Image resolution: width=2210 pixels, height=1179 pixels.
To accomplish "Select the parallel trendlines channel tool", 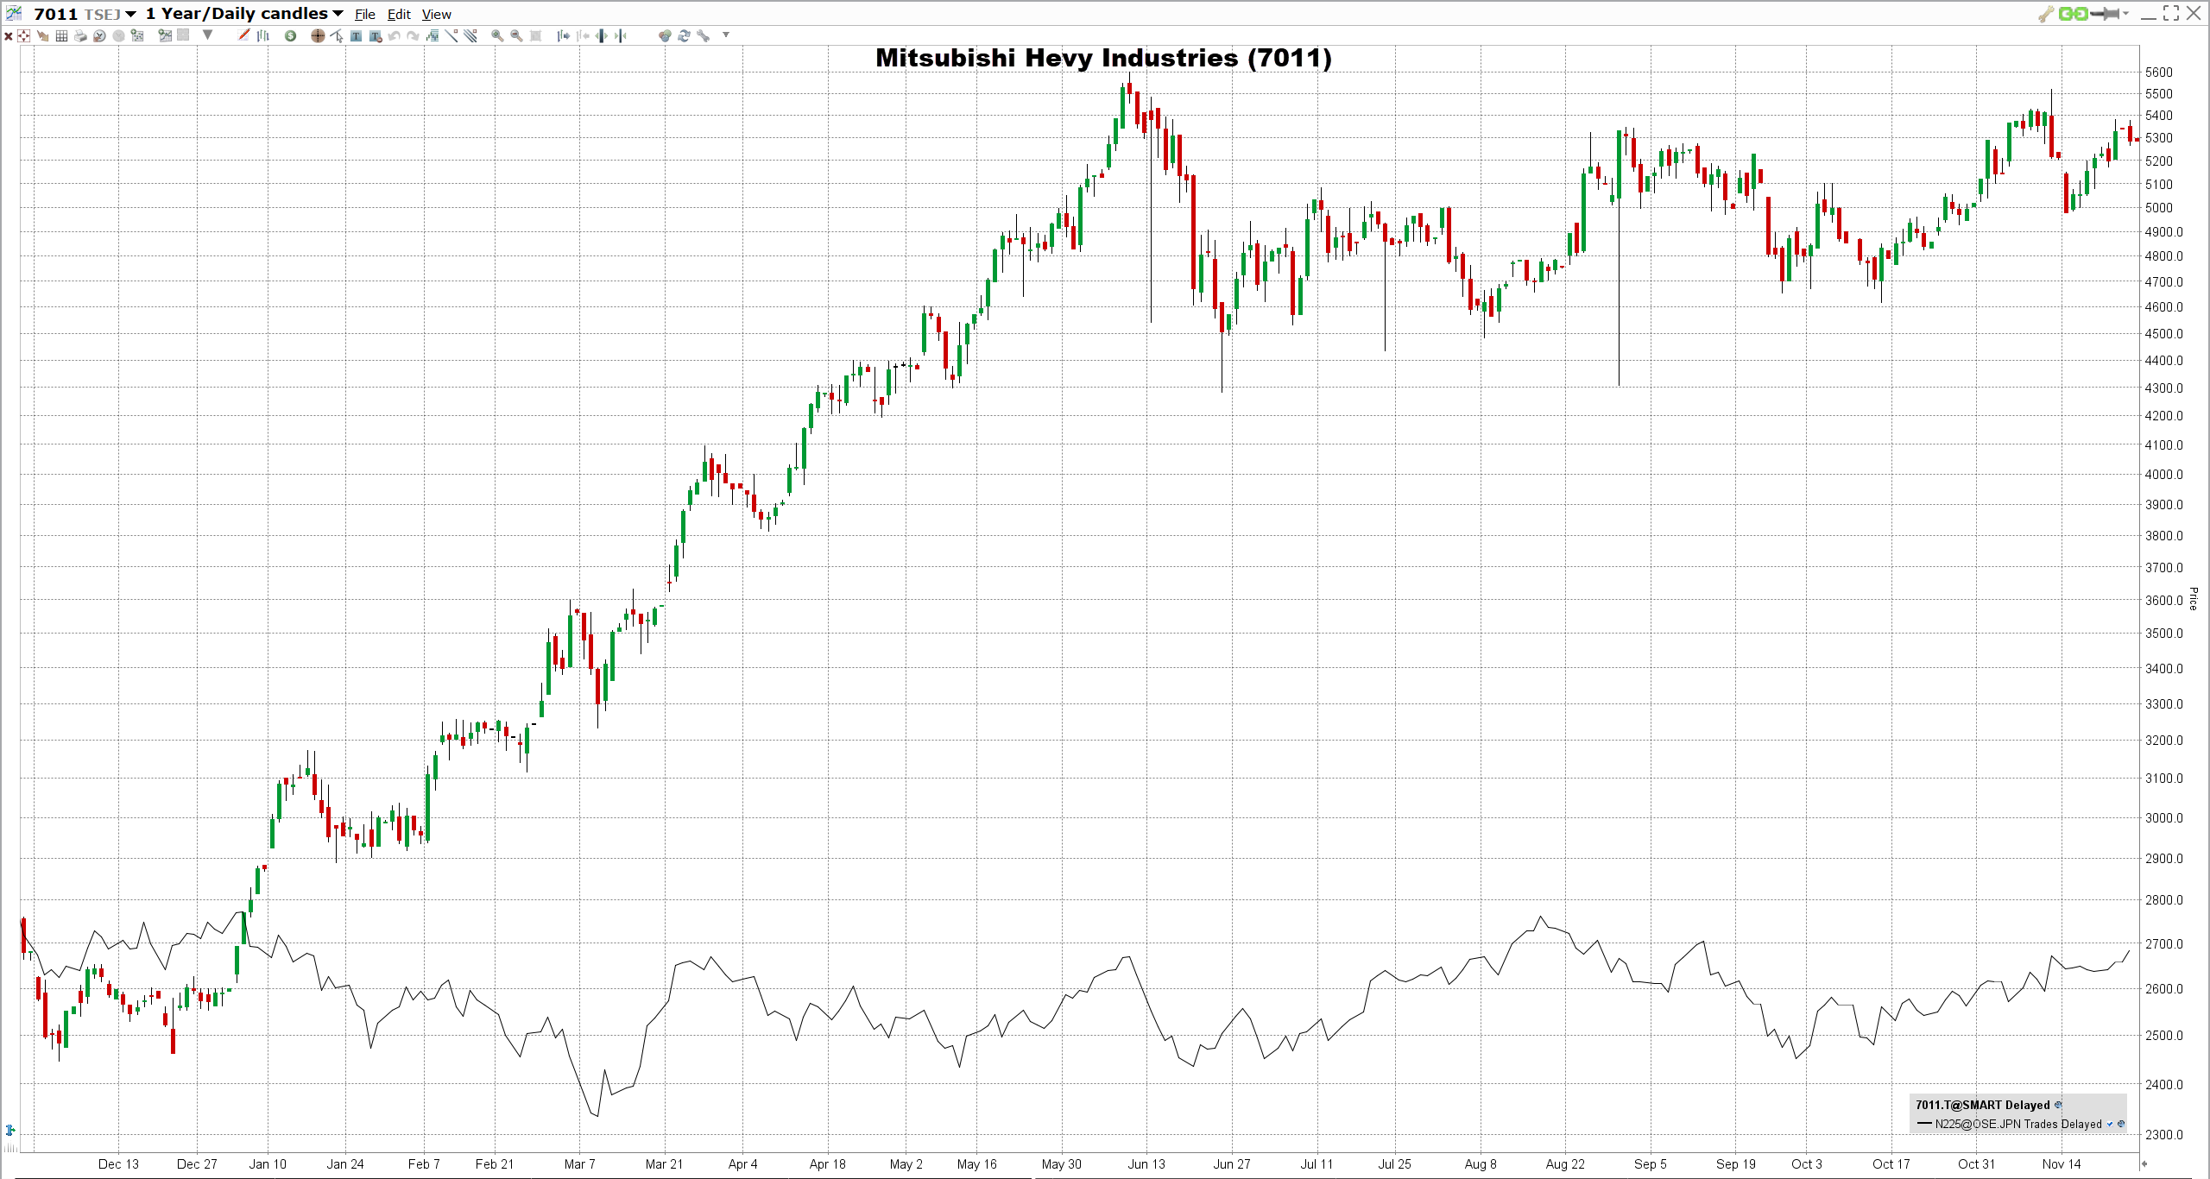I will coord(470,35).
